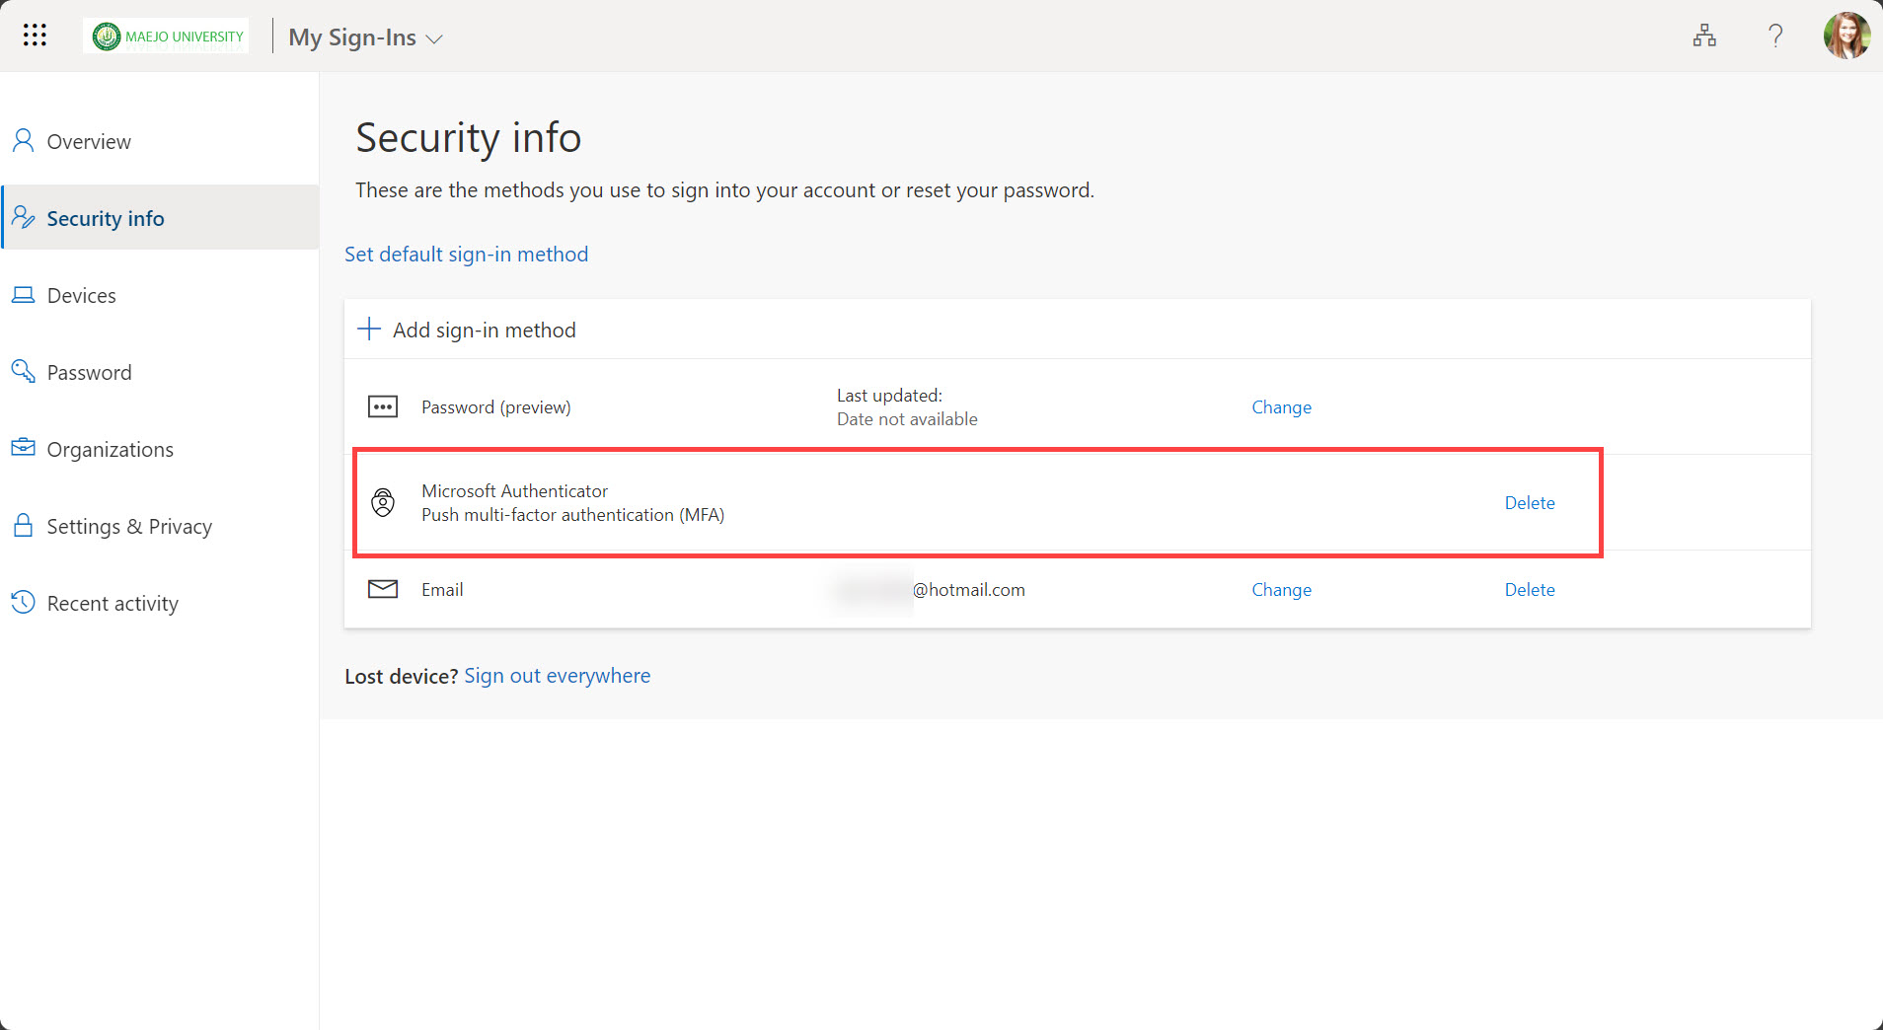Click Sign out everywhere link
1883x1030 pixels.
point(557,676)
